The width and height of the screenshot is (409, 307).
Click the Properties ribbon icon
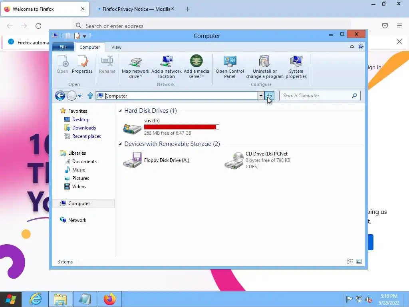point(82,64)
